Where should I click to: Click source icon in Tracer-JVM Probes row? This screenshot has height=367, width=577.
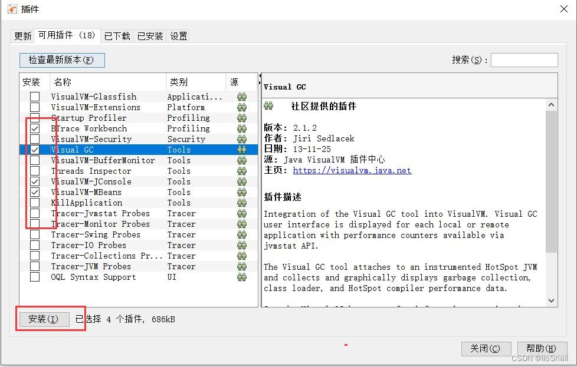(242, 267)
